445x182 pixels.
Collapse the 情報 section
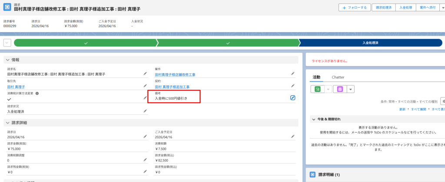(7, 59)
